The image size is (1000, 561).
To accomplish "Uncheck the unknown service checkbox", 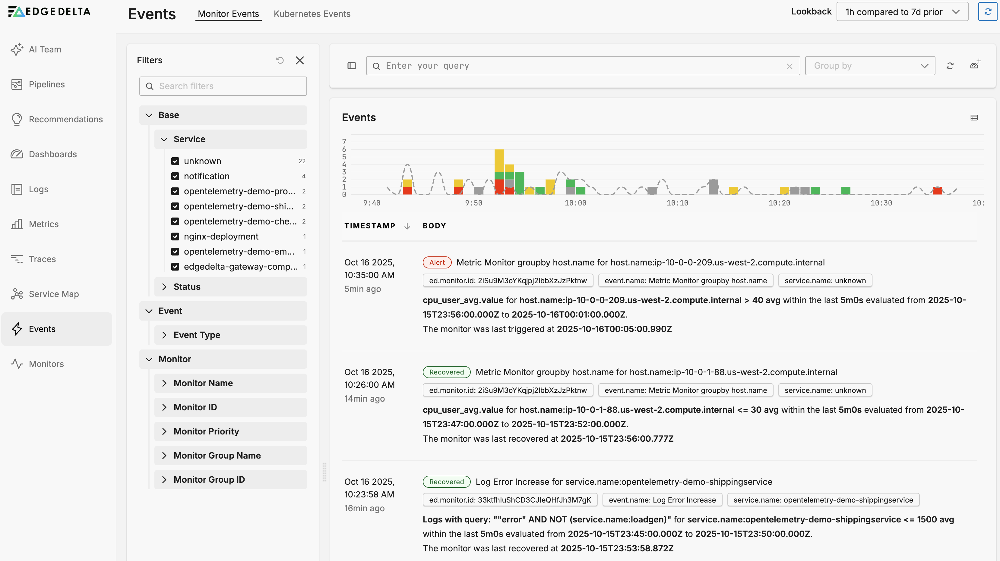I will point(175,161).
